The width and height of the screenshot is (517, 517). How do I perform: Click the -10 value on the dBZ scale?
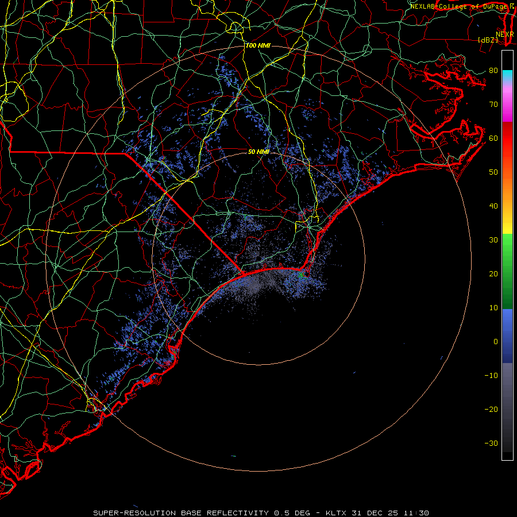point(491,375)
